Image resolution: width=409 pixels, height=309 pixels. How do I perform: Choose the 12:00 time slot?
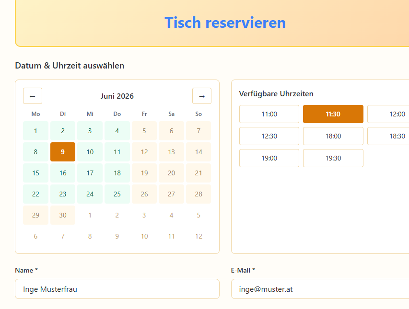(x=389, y=114)
